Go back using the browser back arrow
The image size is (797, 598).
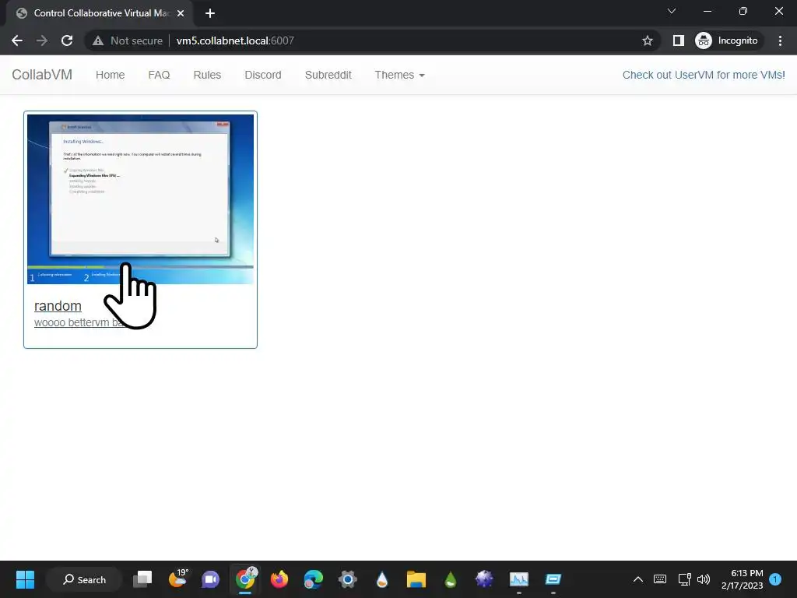click(17, 40)
